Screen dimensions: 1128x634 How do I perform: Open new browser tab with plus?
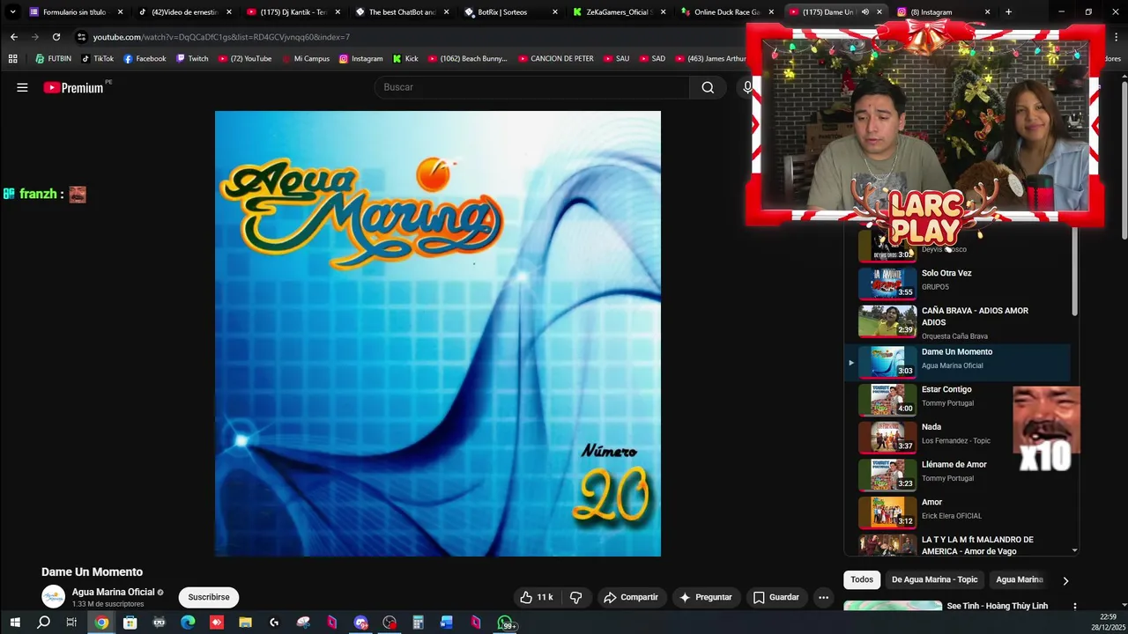1008,12
